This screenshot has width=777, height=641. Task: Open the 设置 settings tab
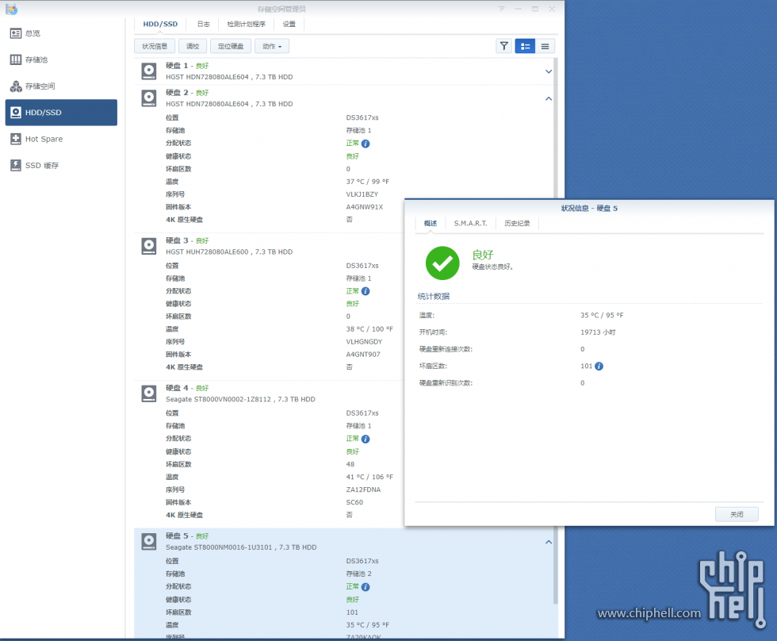pyautogui.click(x=289, y=24)
